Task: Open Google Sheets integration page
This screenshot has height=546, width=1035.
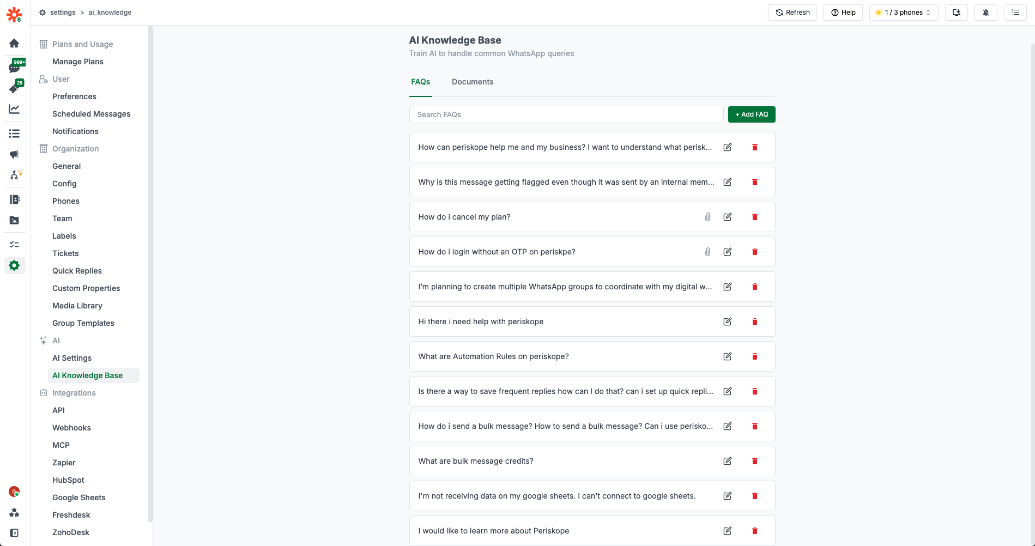Action: pyautogui.click(x=78, y=498)
